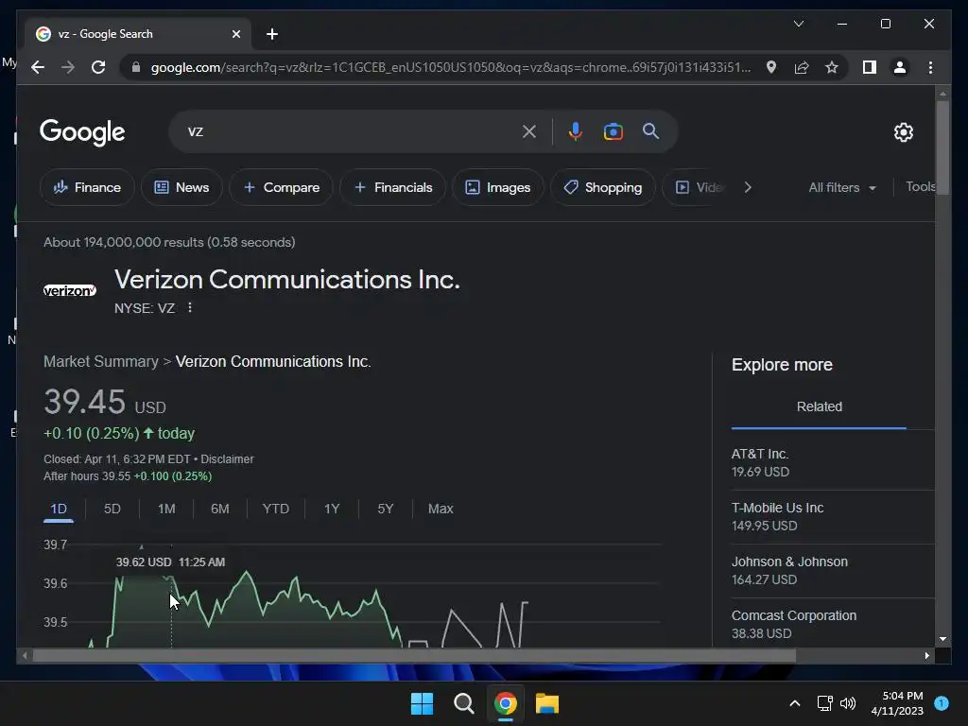Switch the chart to 1M range
968x726 pixels.
[x=166, y=509]
